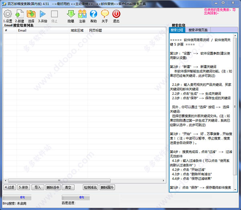This screenshot has width=241, height=210.
Task: Click the 2.2步 点击生成 instruction line
Action: coord(196,94)
